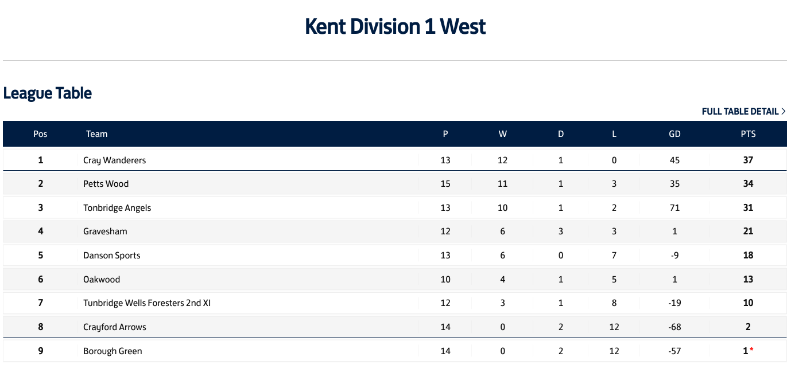Viewport: 791px width, 365px height.
Task: Click the Borough Green team name
Action: (x=113, y=351)
